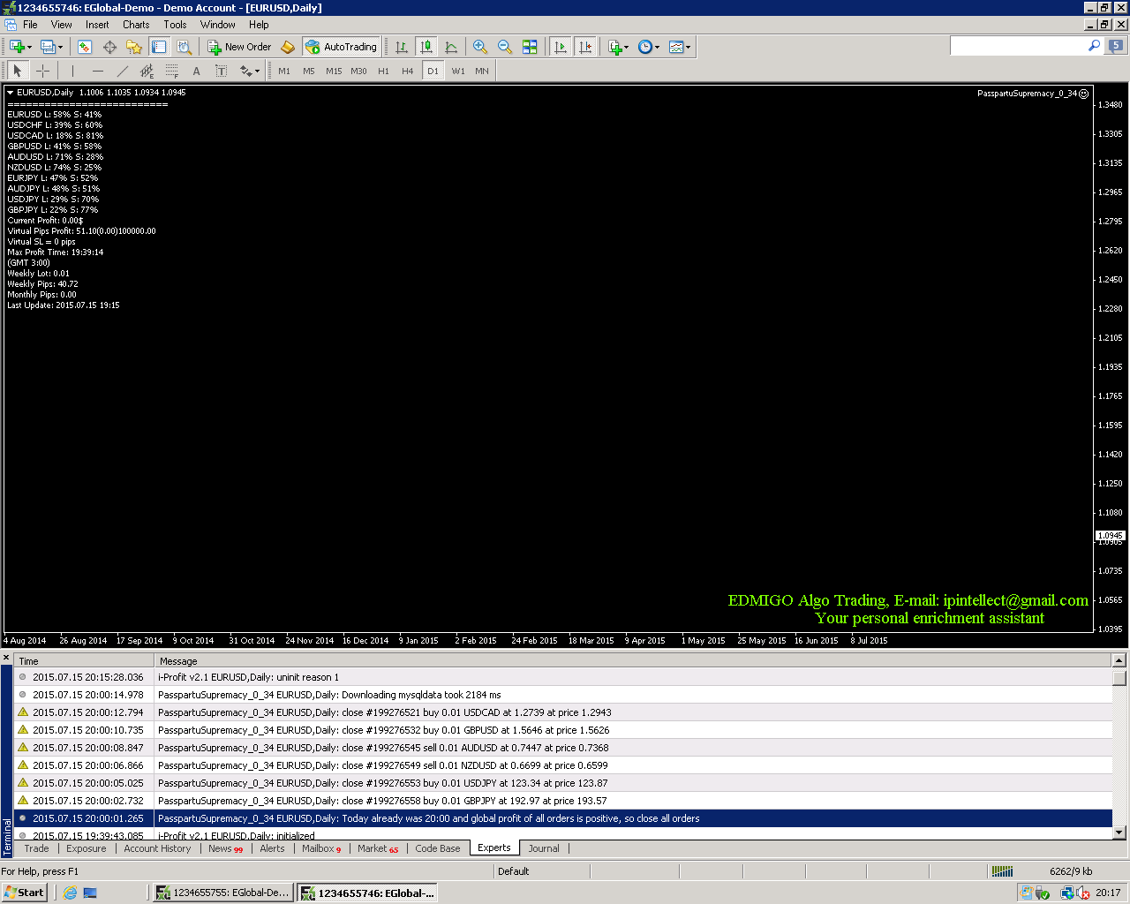
Task: Switch timeframe to H4
Action: [408, 71]
